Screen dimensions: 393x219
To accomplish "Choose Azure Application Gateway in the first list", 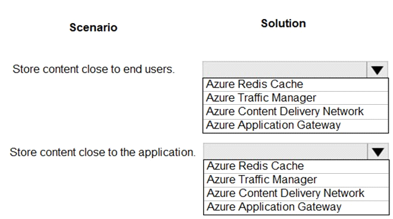I will [x=295, y=126].
